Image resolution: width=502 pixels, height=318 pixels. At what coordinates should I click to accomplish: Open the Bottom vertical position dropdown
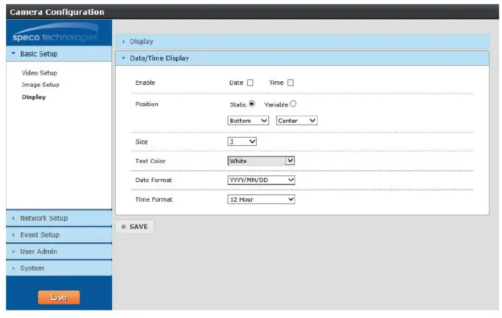[x=248, y=121]
